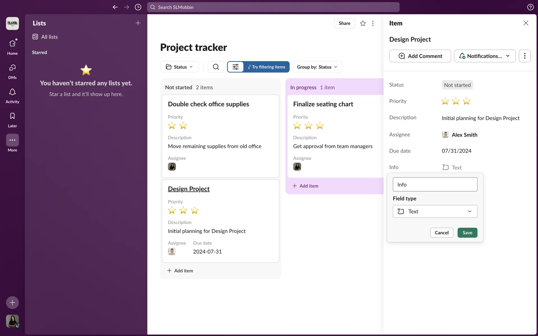Viewport: 538px width, 336px height.
Task: Star the Project tracker list
Action: point(363,23)
